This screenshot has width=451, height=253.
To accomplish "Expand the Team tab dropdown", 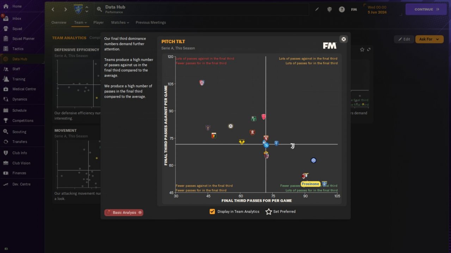I will (x=80, y=22).
